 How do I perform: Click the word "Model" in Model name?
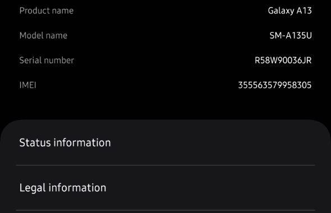pos(31,35)
